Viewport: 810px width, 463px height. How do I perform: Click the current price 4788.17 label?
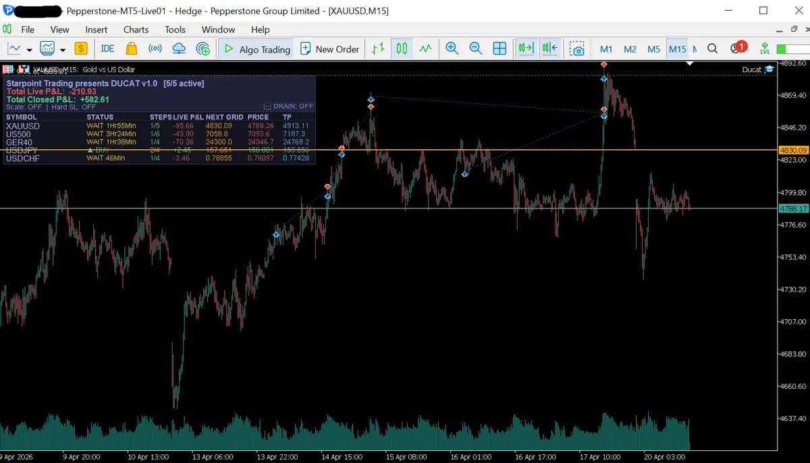pos(793,209)
